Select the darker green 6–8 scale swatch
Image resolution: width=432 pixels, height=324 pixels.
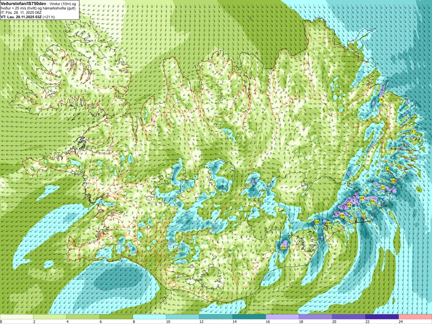point(116,317)
